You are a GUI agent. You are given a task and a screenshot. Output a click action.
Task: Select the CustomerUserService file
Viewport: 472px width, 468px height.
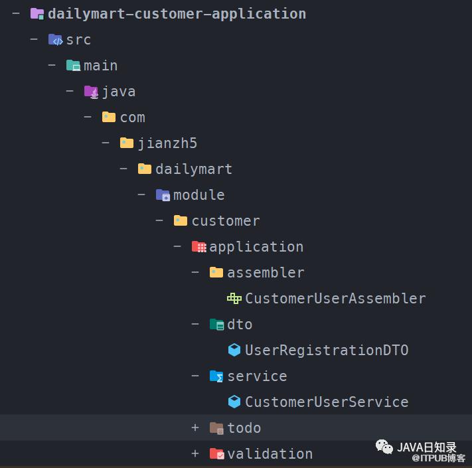point(327,402)
